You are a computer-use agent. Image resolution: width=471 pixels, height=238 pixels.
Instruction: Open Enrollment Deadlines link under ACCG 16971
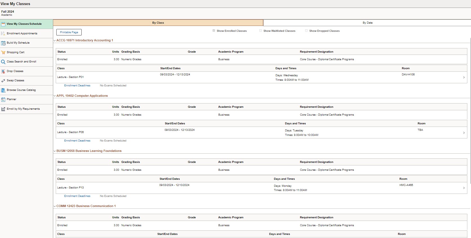pos(77,86)
